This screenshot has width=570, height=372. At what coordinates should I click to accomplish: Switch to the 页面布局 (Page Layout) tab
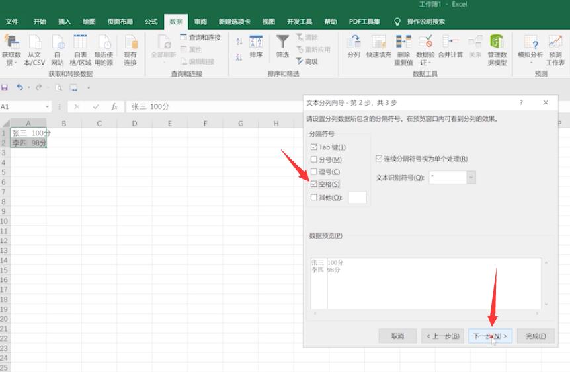coord(120,22)
